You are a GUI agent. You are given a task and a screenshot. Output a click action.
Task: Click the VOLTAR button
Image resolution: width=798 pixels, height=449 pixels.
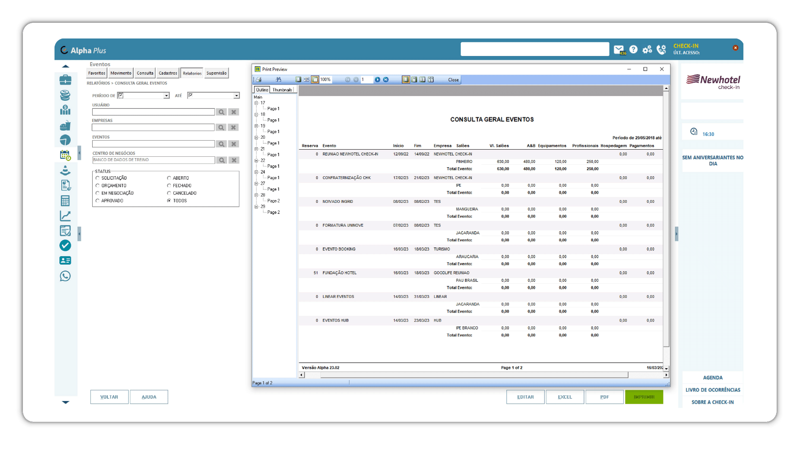[x=109, y=397]
